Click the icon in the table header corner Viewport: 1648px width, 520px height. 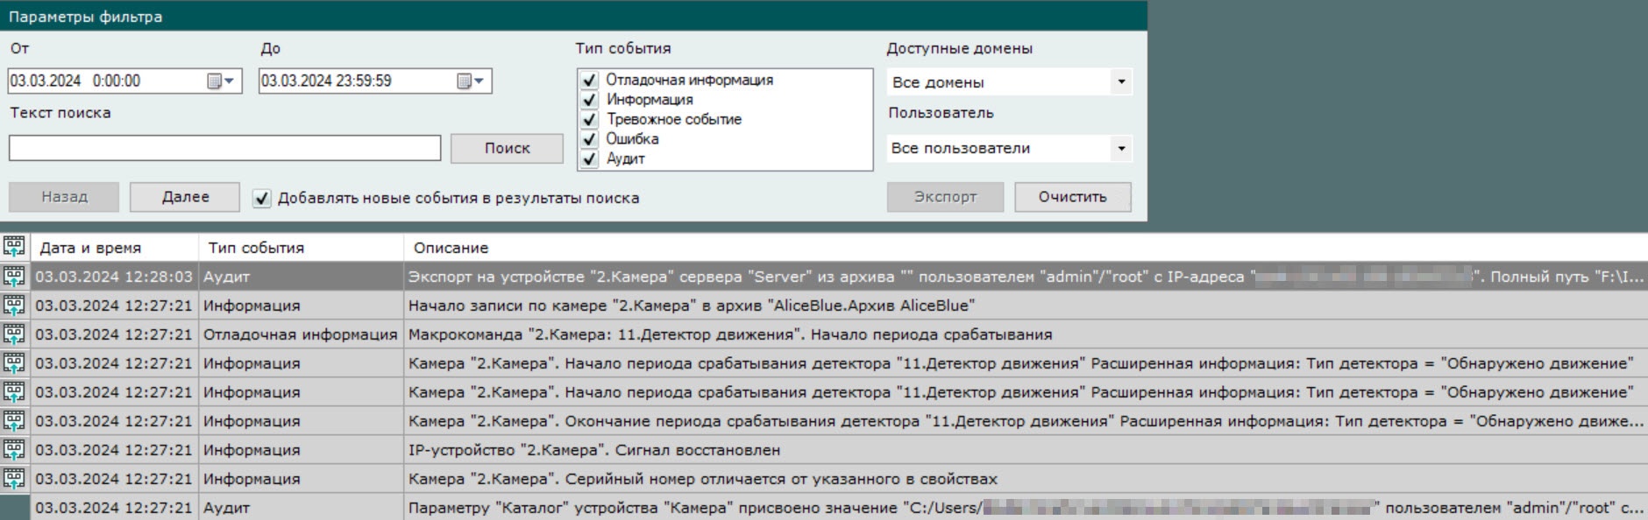tap(14, 247)
